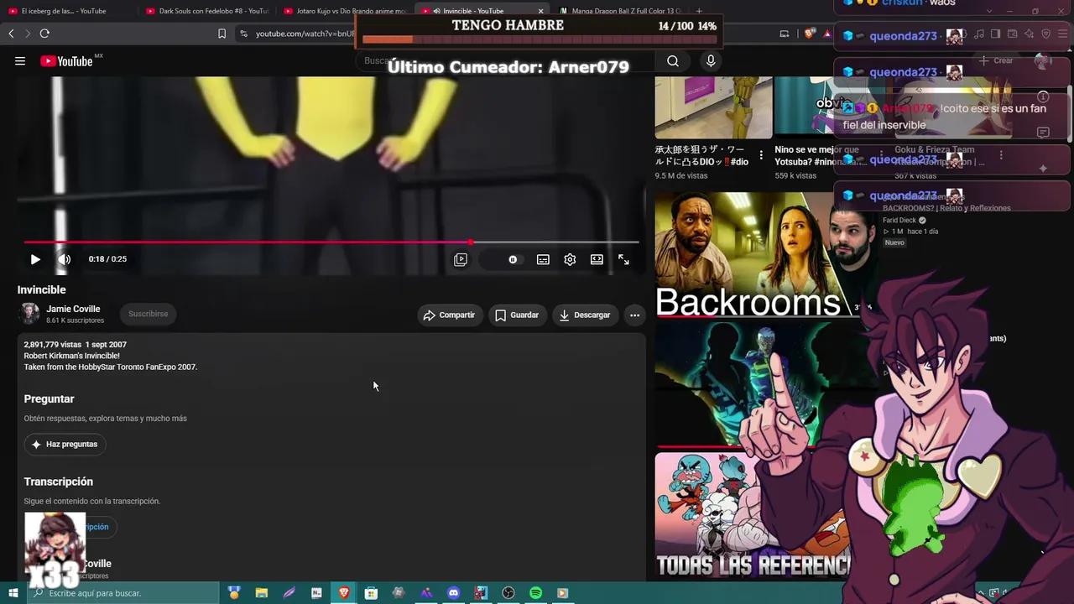Click the YouTube search magnifier button

pos(673,61)
